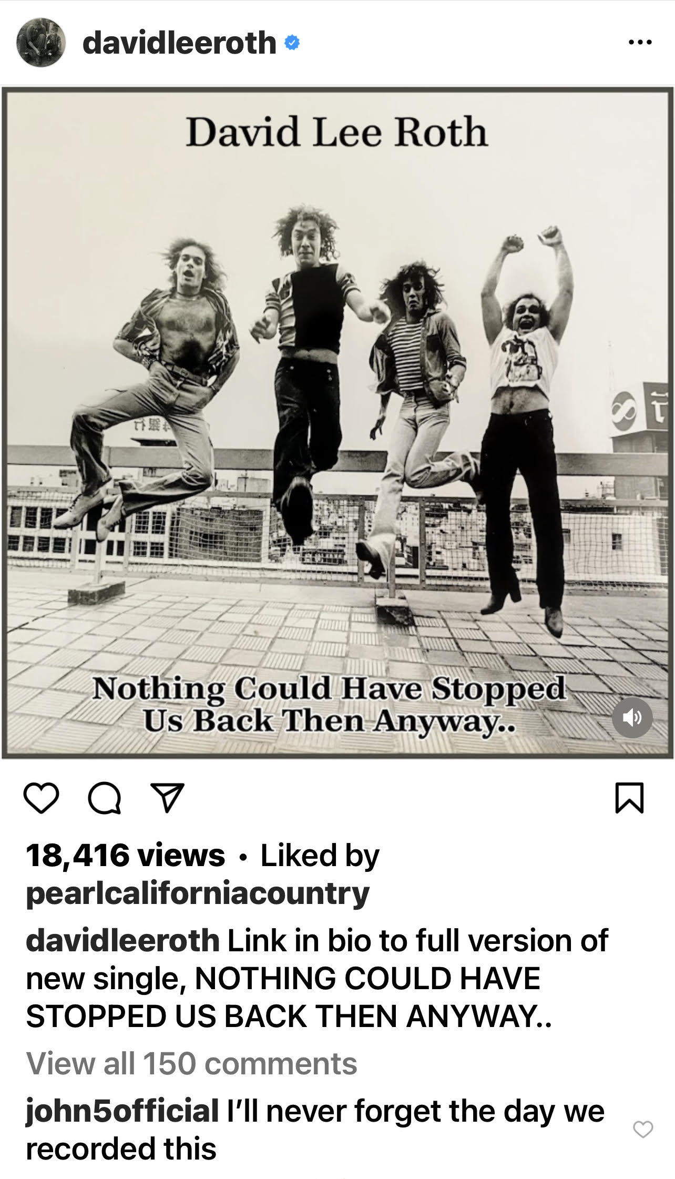
Task: Tap the 'David Lee Roth' title on the video
Action: (x=337, y=132)
